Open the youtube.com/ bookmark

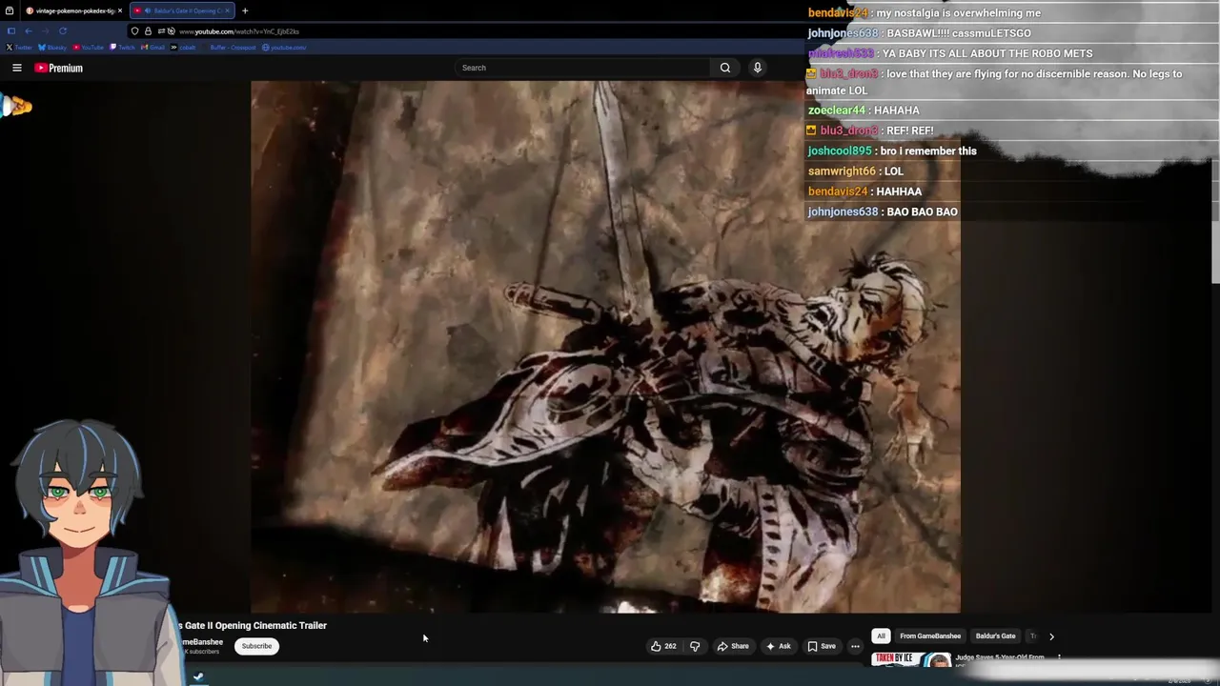point(284,47)
